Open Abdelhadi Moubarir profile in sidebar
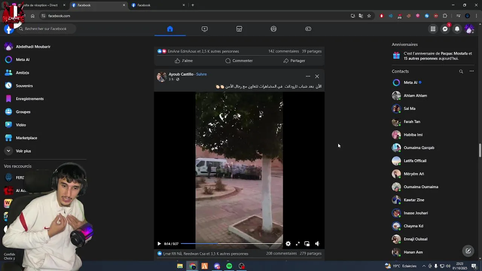 pyautogui.click(x=33, y=47)
